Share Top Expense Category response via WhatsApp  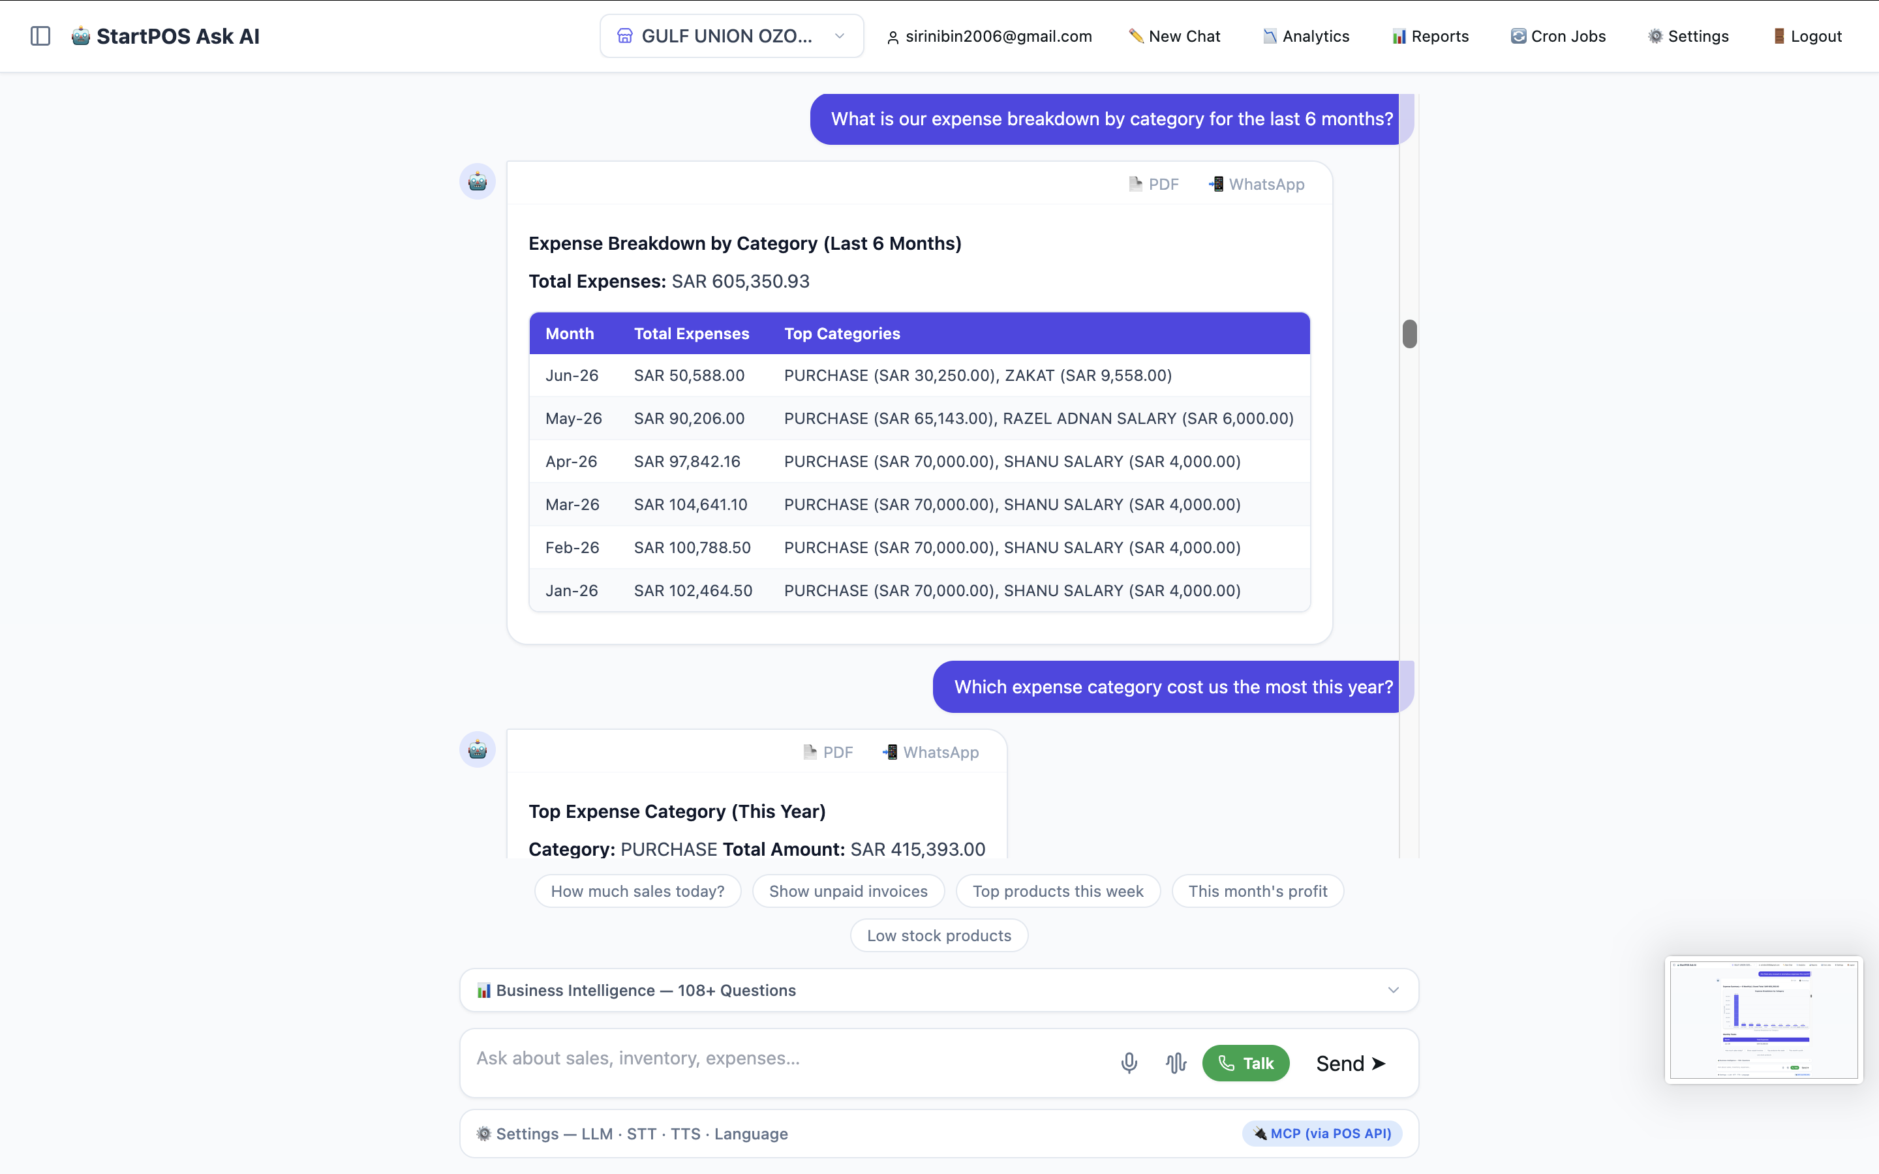[930, 753]
